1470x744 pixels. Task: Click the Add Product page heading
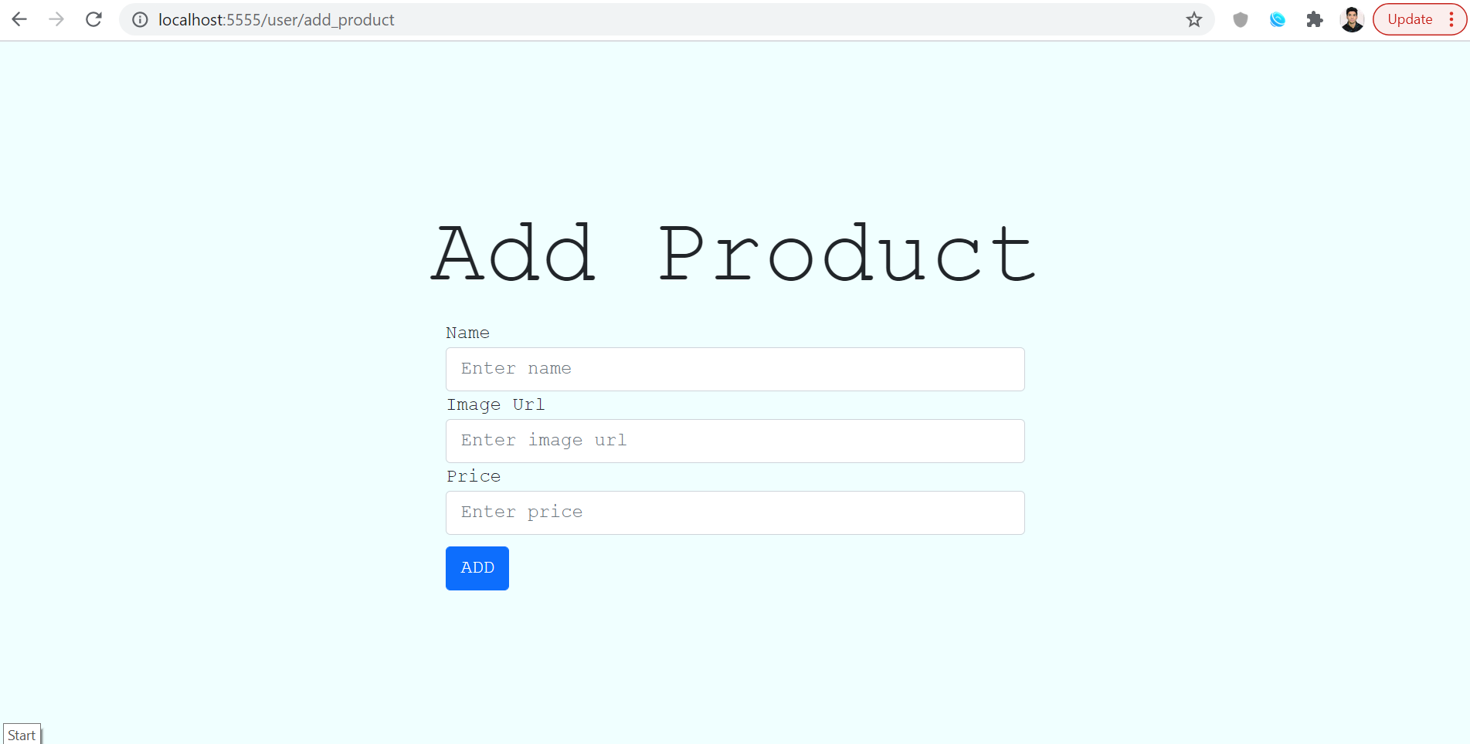(x=732, y=251)
